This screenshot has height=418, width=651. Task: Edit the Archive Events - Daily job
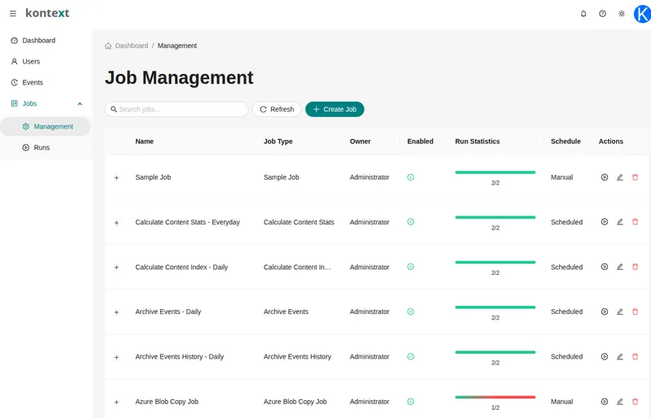coord(620,311)
